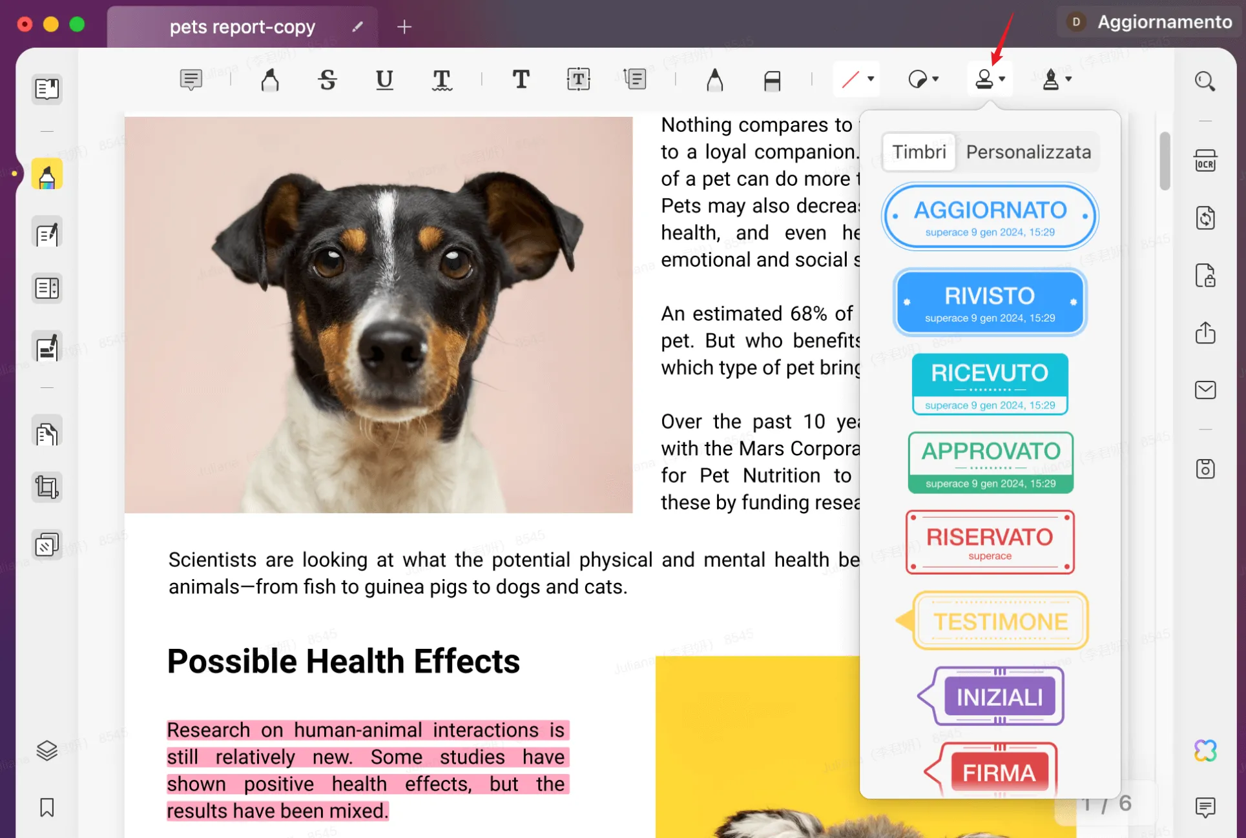Expand the line shape dropdown arrow
The height and width of the screenshot is (838, 1246).
pyautogui.click(x=870, y=79)
